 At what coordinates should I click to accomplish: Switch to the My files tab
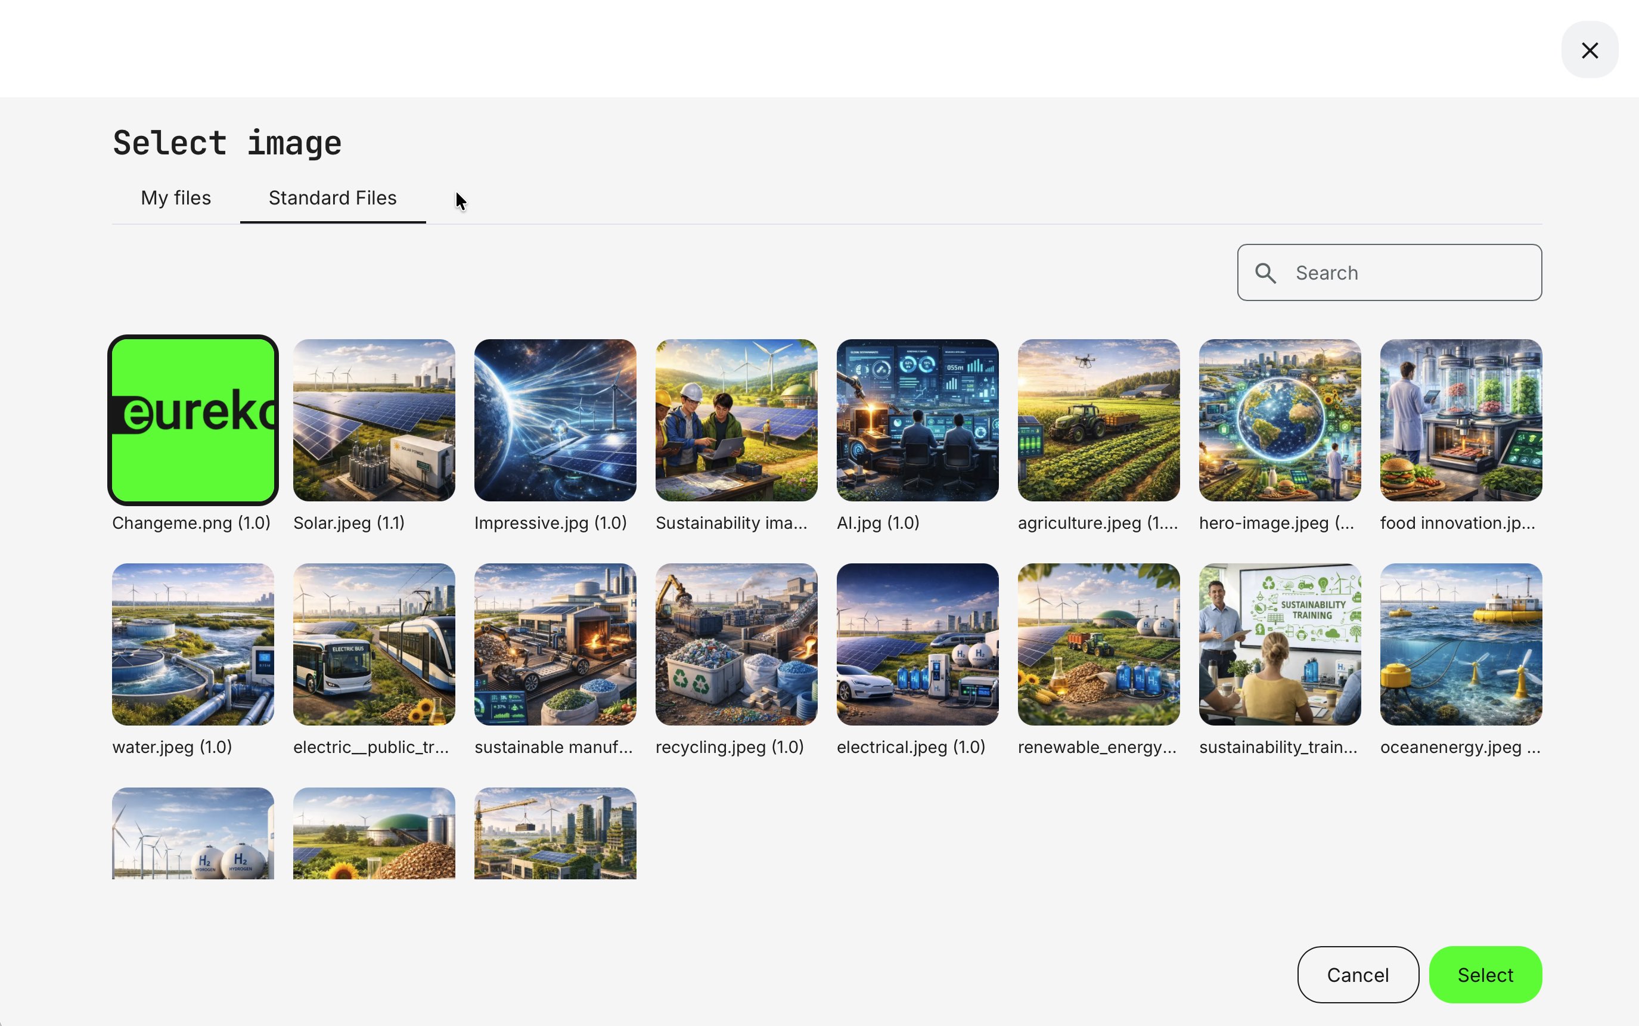[x=176, y=197]
